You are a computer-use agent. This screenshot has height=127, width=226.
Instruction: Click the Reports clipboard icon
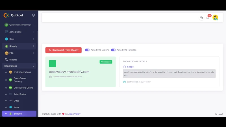point(6,60)
